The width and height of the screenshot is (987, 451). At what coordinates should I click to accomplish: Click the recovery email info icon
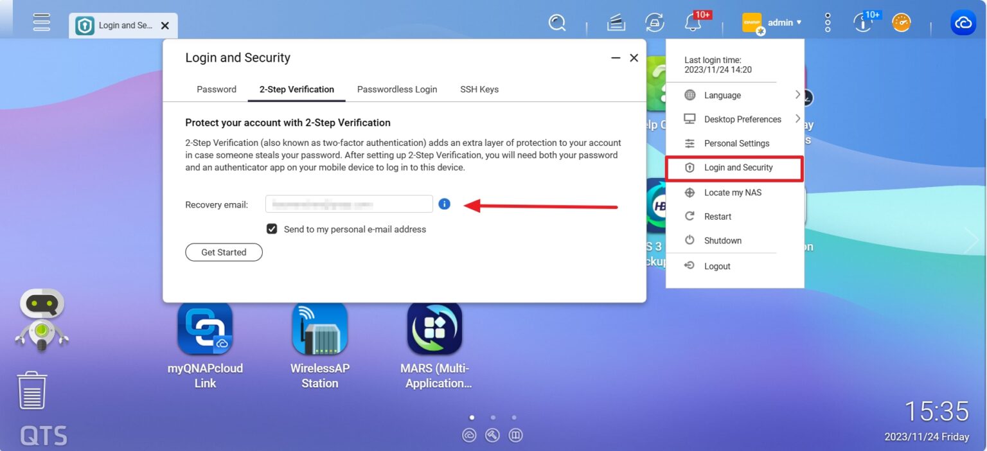[x=445, y=204]
